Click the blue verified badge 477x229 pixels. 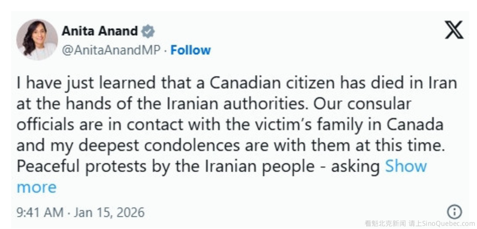[x=148, y=32]
